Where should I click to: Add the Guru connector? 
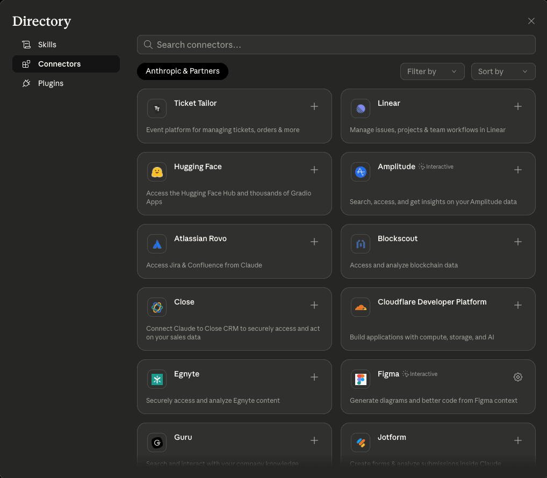click(314, 440)
